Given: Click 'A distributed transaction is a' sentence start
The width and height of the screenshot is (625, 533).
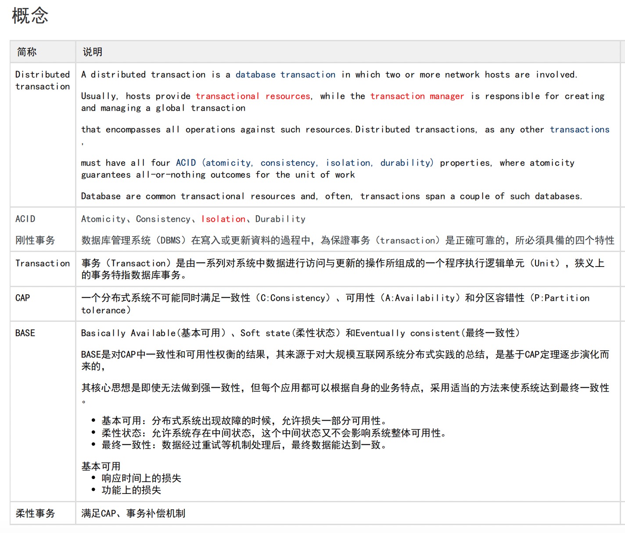Looking at the screenshot, I should pos(156,75).
